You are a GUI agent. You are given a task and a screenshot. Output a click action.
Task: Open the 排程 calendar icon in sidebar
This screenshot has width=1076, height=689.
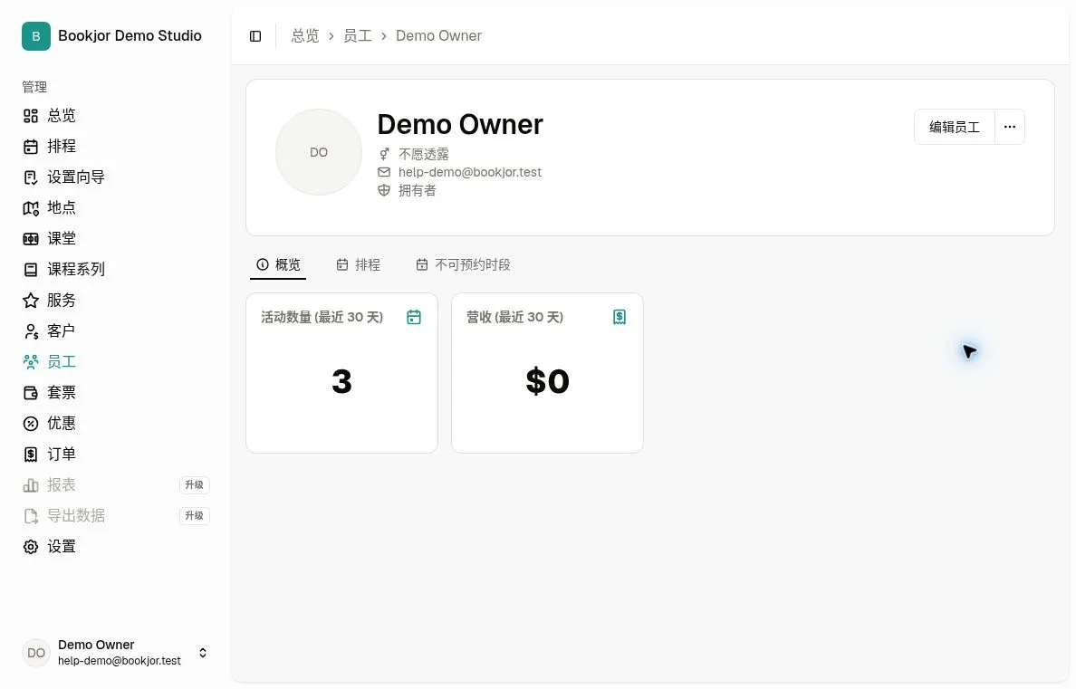[x=31, y=147]
